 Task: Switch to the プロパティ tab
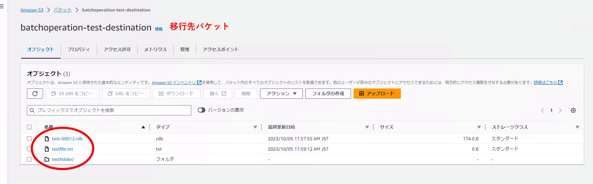79,49
